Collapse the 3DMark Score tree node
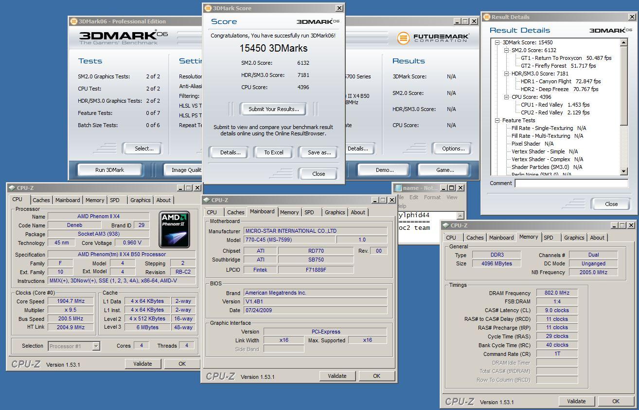The height and width of the screenshot is (410, 639). click(497, 42)
